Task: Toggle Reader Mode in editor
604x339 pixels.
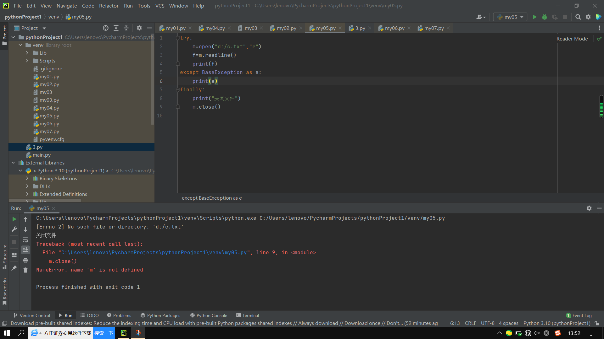Action: pyautogui.click(x=572, y=39)
